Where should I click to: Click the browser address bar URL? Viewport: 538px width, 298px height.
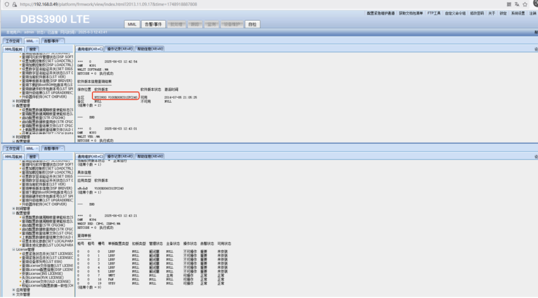[105, 4]
